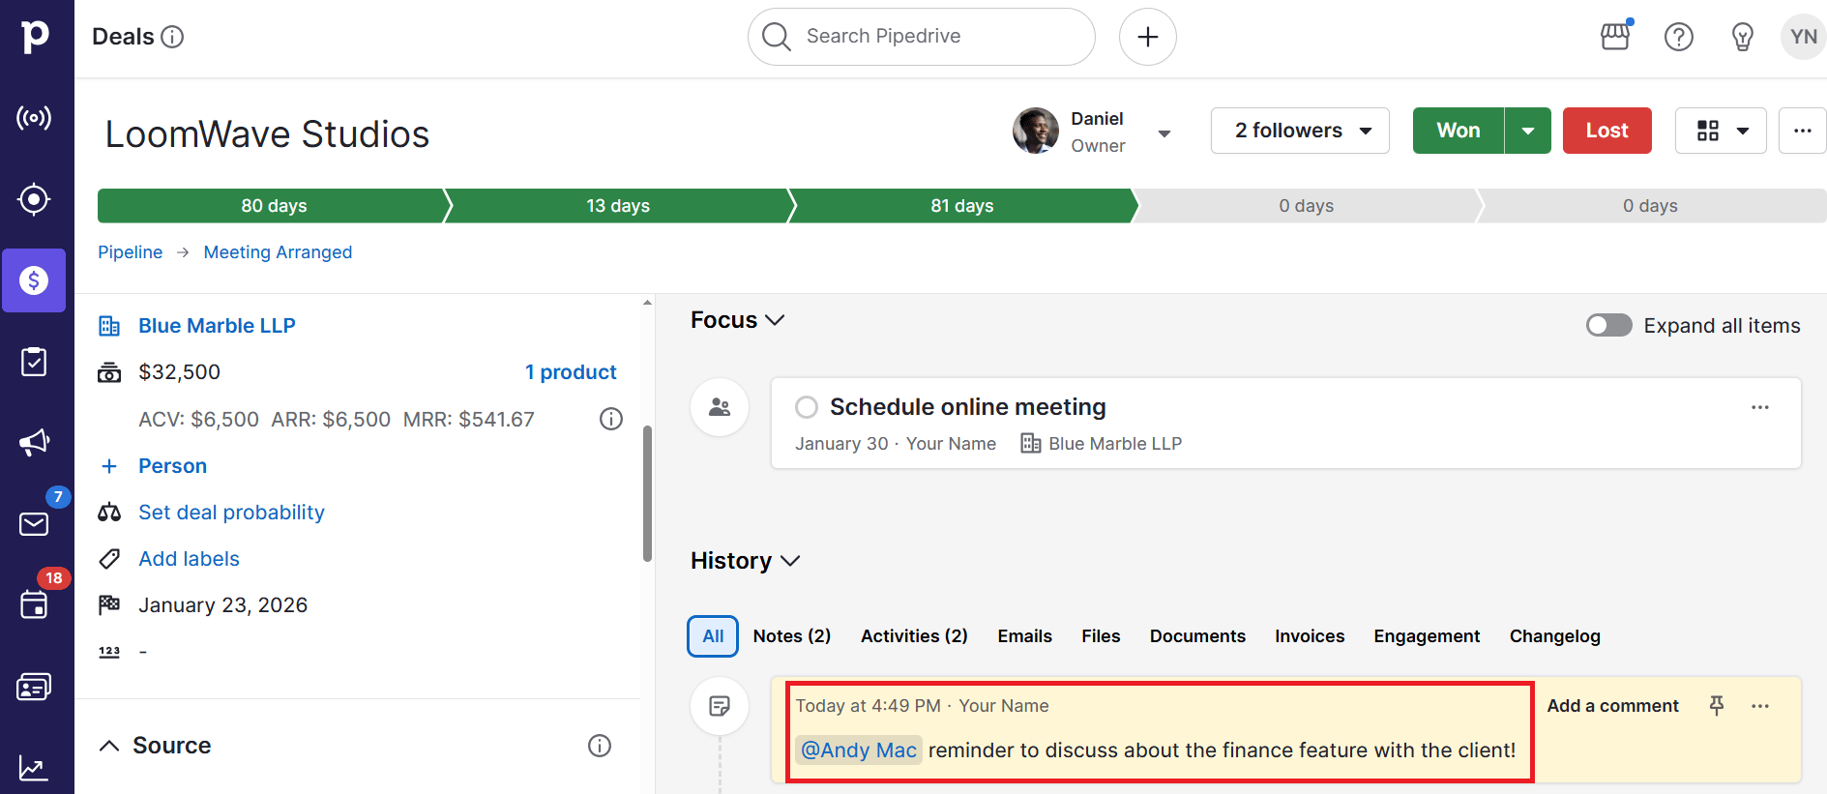Image resolution: width=1827 pixels, height=794 pixels.
Task: Switch to Activities (2) tab
Action: [914, 636]
